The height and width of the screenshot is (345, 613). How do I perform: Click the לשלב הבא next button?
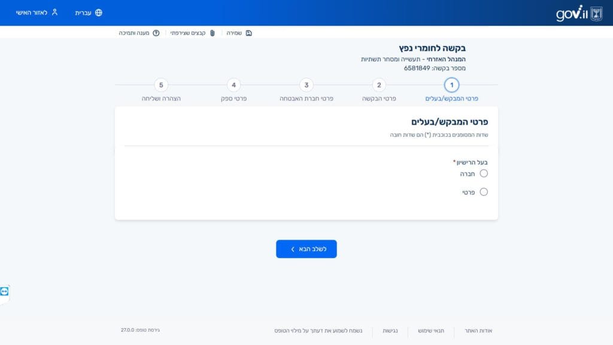tap(306, 249)
